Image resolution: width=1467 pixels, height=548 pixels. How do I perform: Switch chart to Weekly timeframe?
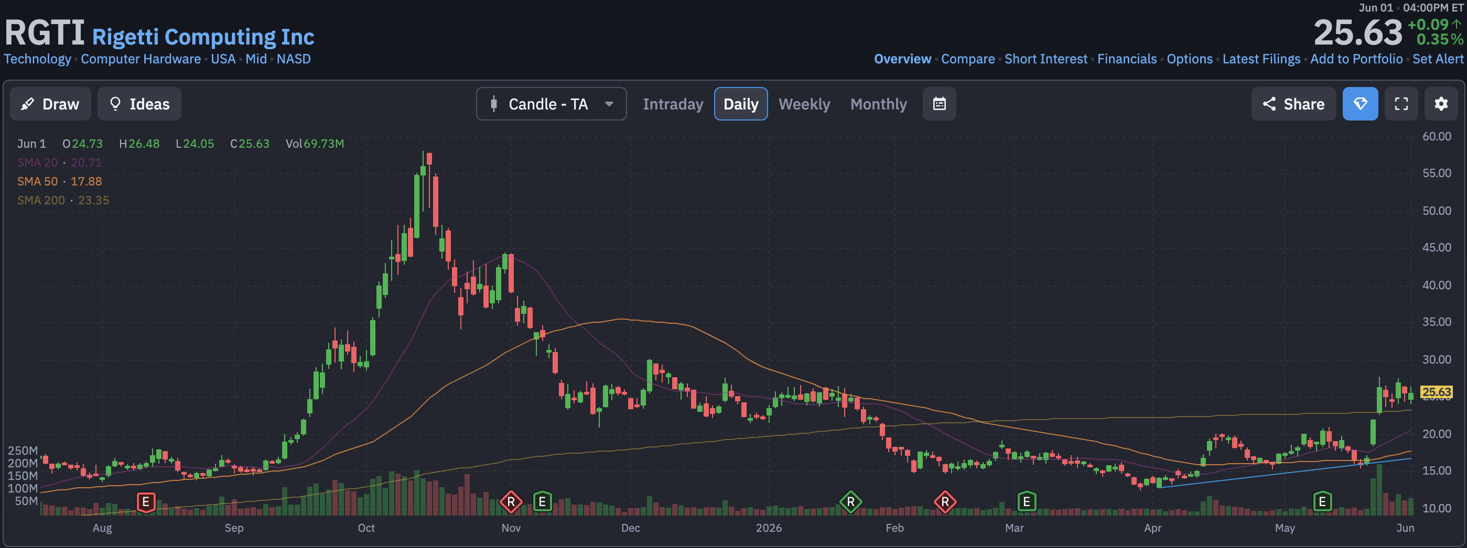(x=804, y=104)
